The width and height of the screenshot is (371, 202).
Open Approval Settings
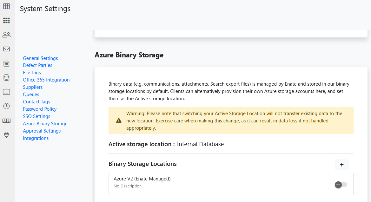pyautogui.click(x=42, y=131)
